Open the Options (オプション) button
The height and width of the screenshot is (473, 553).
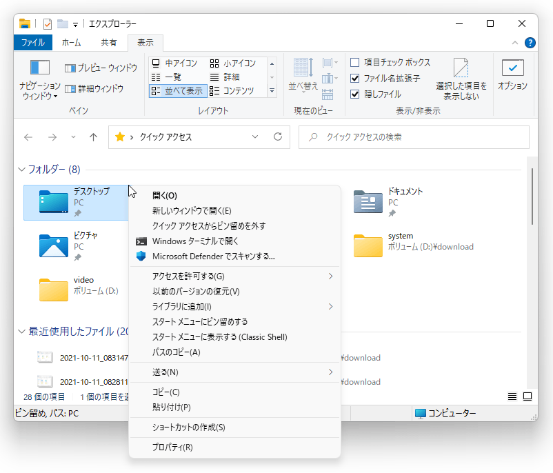(x=512, y=74)
